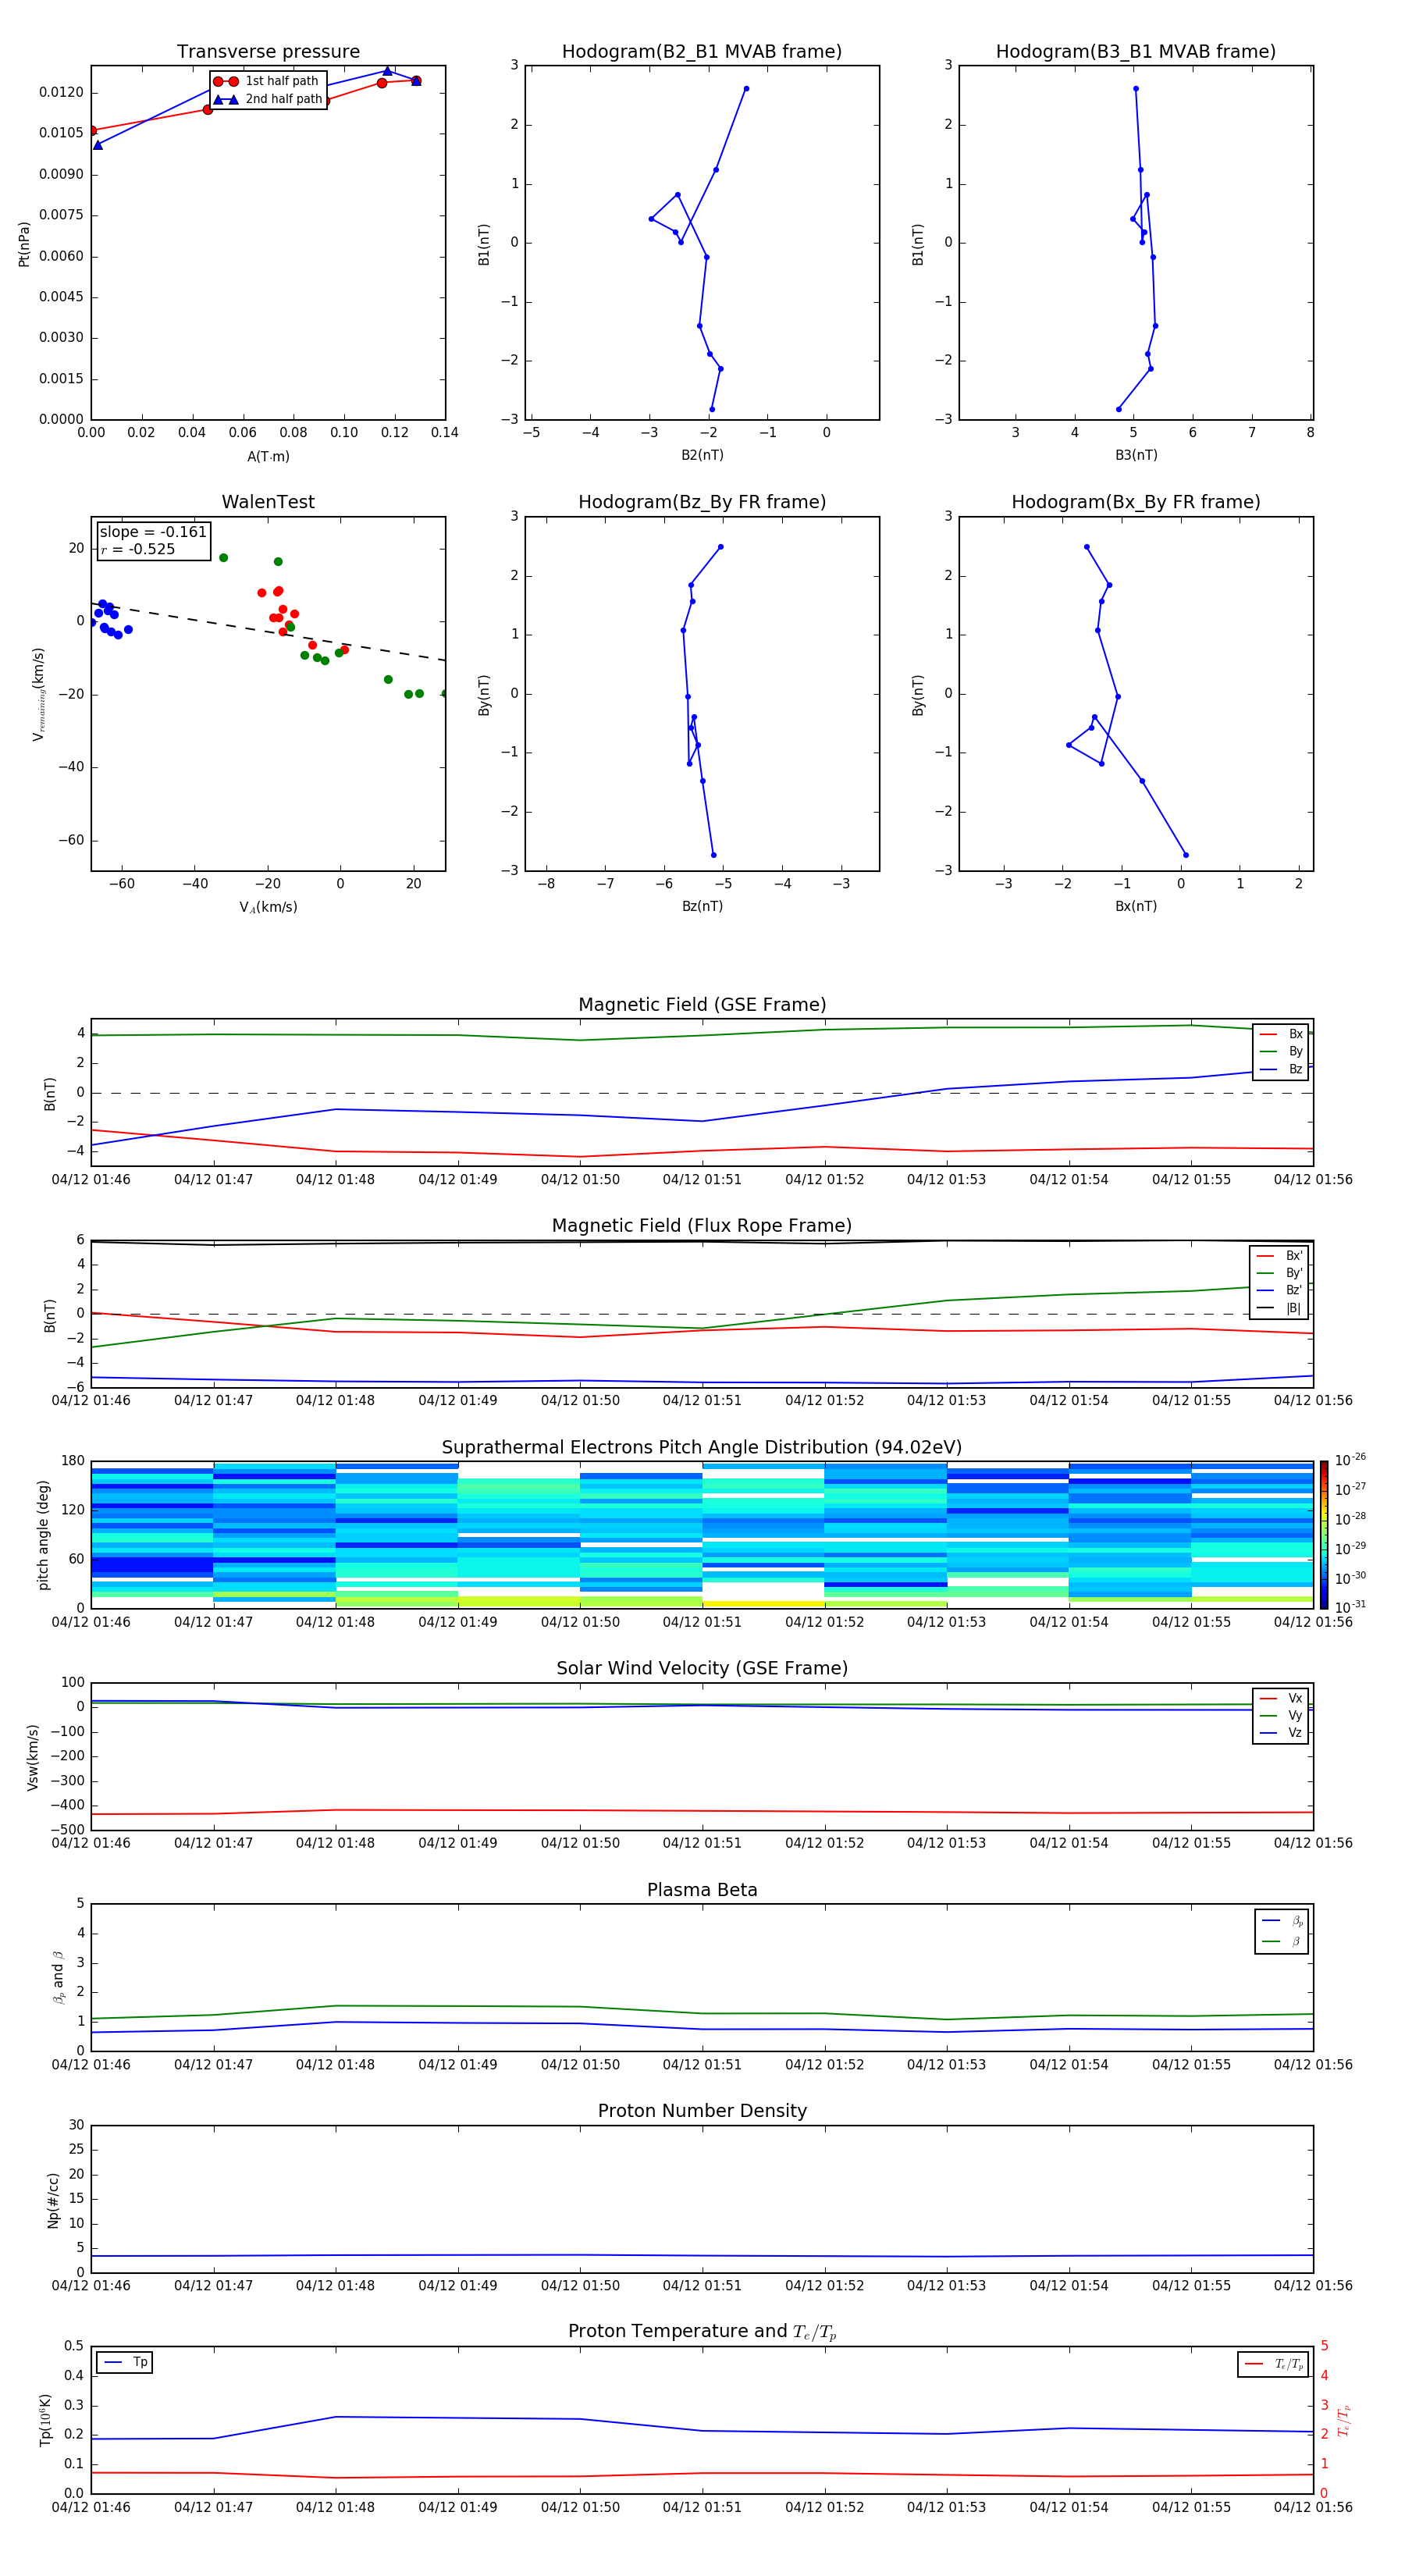1405x2576 pixels.
Task: Click the red Te/Tp right axis label
Action: click(x=1343, y=2421)
